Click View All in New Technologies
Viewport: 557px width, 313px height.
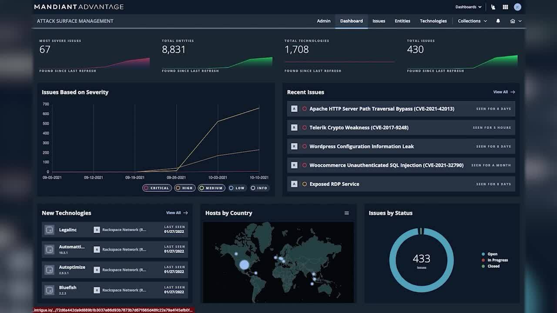(x=177, y=213)
